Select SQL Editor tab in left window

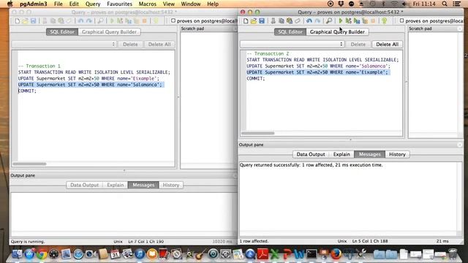coord(61,32)
